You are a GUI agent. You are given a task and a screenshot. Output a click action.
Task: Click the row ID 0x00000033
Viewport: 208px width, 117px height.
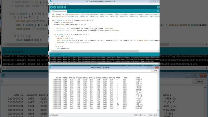[57, 82]
